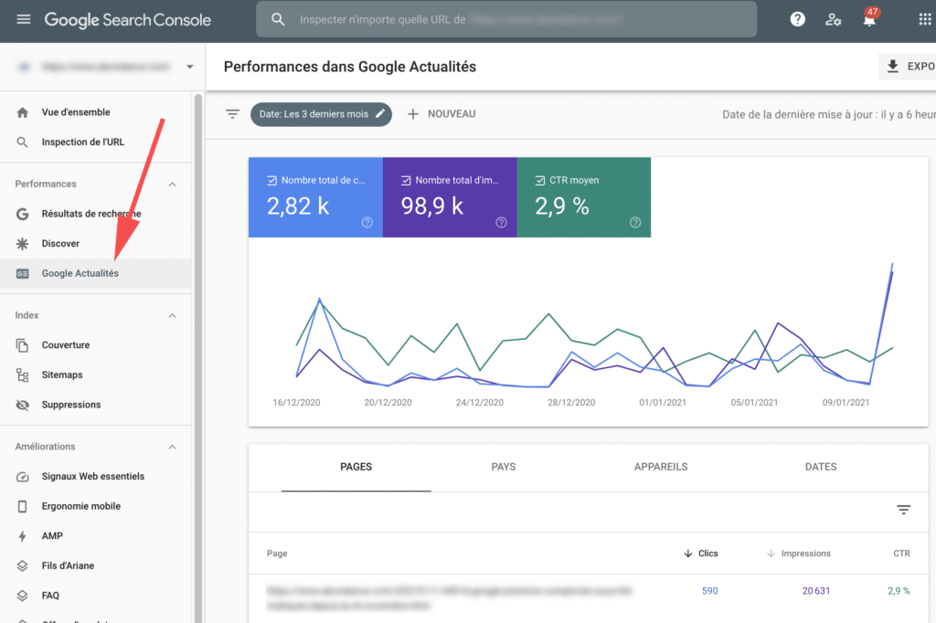936x623 pixels.
Task: Open the notifications bell icon
Action: [x=868, y=19]
